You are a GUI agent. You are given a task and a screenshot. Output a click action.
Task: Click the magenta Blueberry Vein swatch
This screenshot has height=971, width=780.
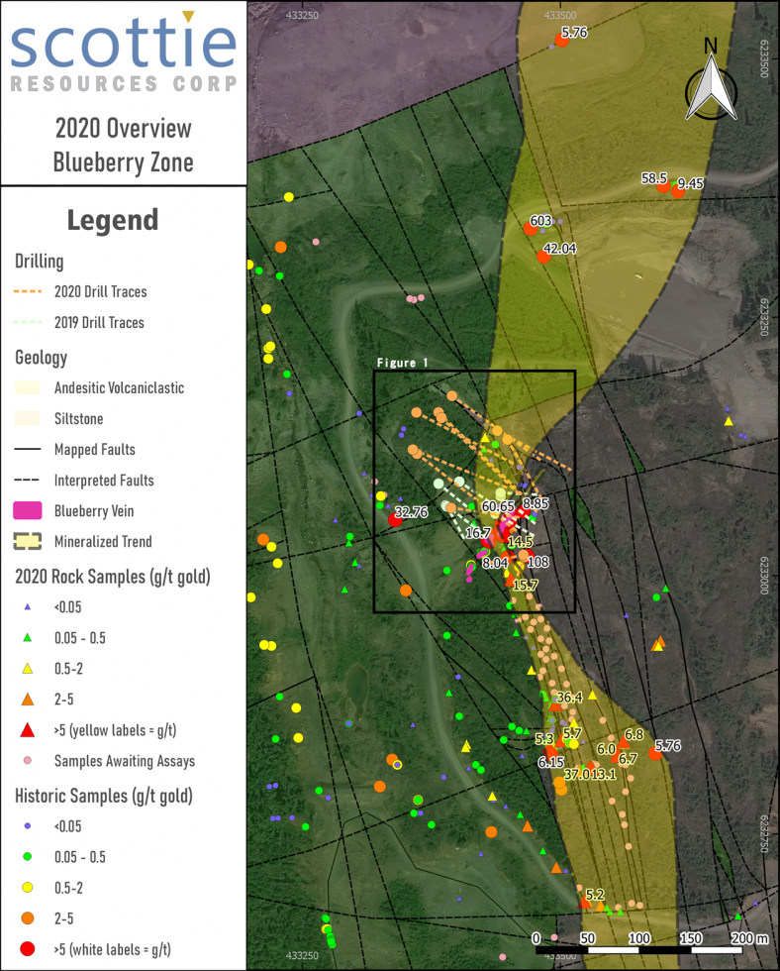[x=29, y=511]
